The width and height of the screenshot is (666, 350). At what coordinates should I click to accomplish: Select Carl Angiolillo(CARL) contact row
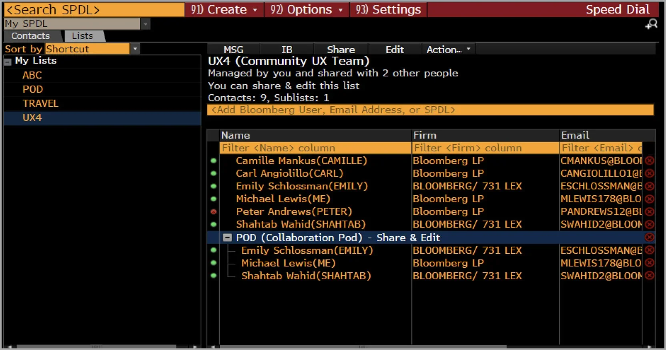tap(289, 173)
